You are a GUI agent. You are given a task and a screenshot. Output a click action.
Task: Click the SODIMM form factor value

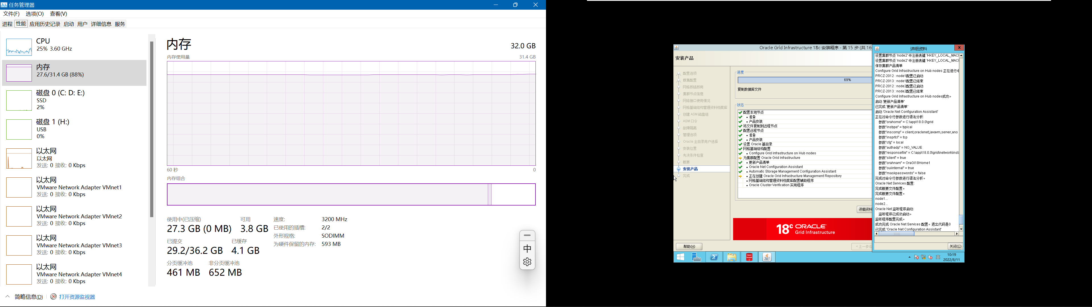click(333, 236)
